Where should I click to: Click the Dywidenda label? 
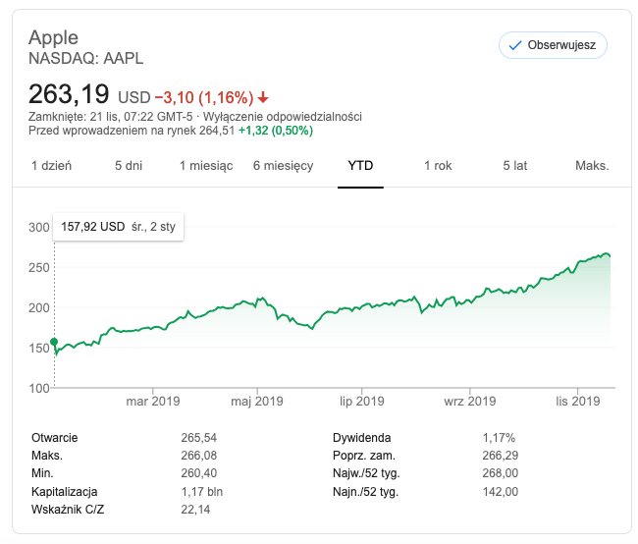362,438
